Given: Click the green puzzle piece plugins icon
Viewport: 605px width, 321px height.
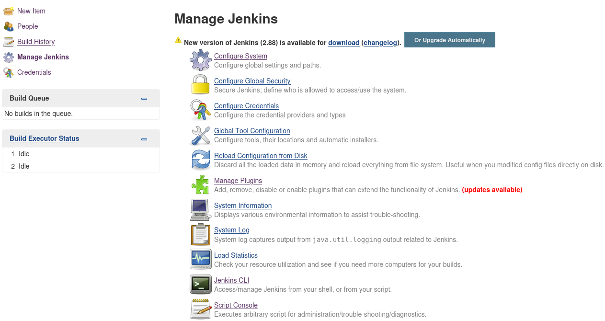Looking at the screenshot, I should 200,185.
